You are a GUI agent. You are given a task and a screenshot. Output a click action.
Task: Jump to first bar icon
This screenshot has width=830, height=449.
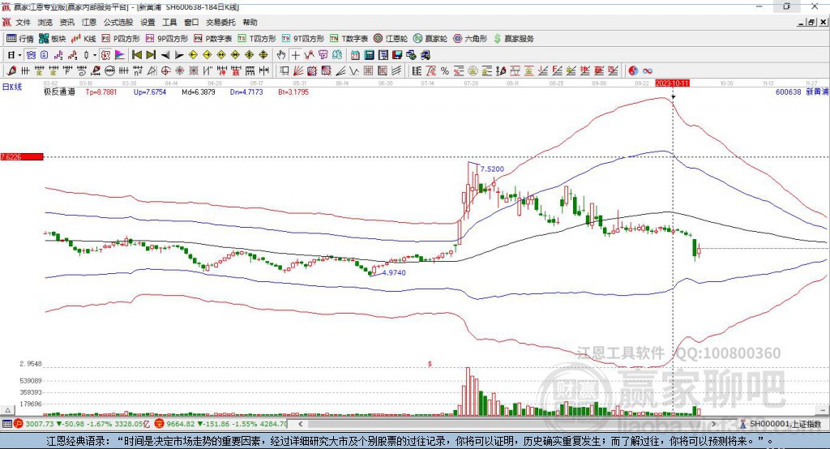point(136,55)
